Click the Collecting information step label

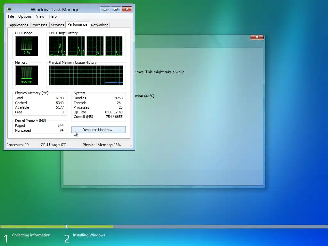31,235
